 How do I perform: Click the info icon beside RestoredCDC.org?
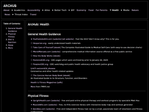pos(31,60)
